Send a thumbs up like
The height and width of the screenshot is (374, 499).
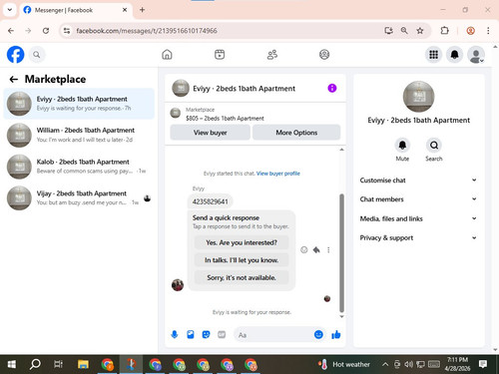click(x=336, y=334)
